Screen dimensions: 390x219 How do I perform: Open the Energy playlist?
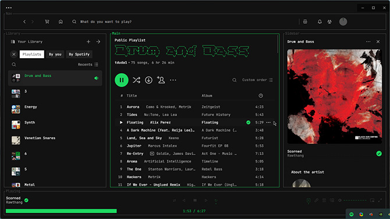click(x=55, y=109)
